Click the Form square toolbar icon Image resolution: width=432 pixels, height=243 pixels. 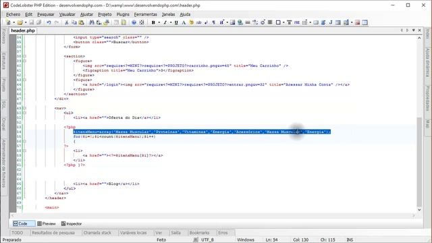tap(278, 22)
